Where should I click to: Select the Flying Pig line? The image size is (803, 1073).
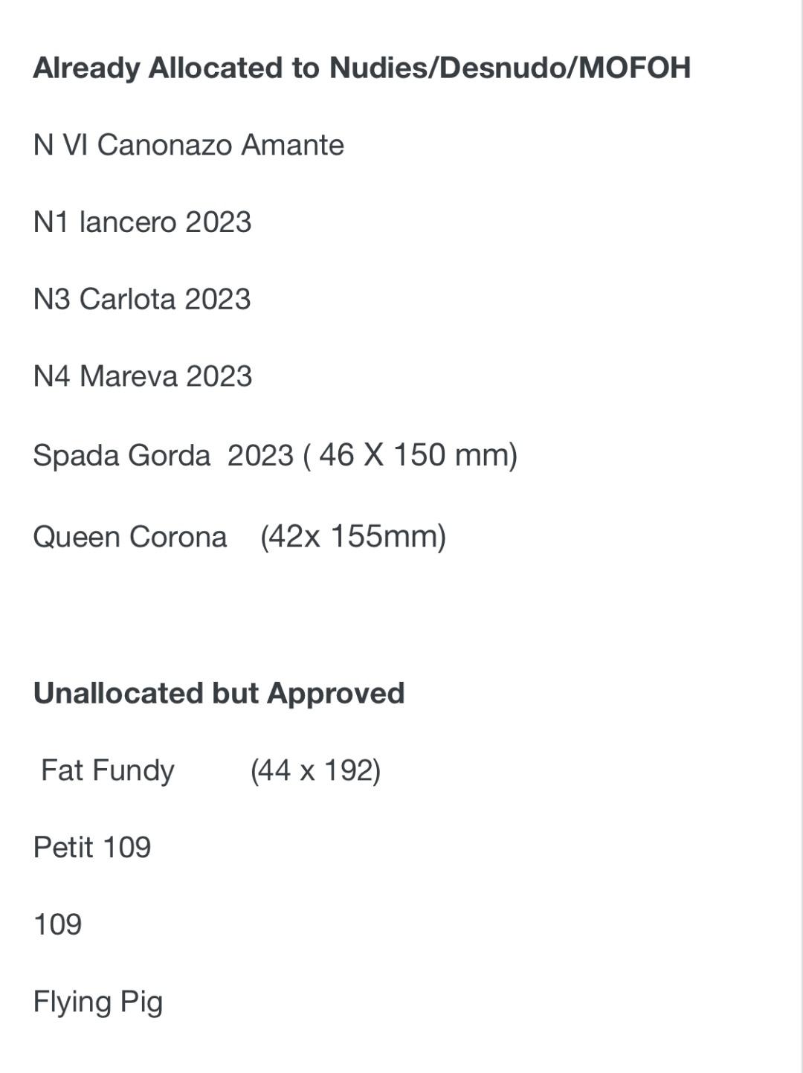tap(98, 1003)
